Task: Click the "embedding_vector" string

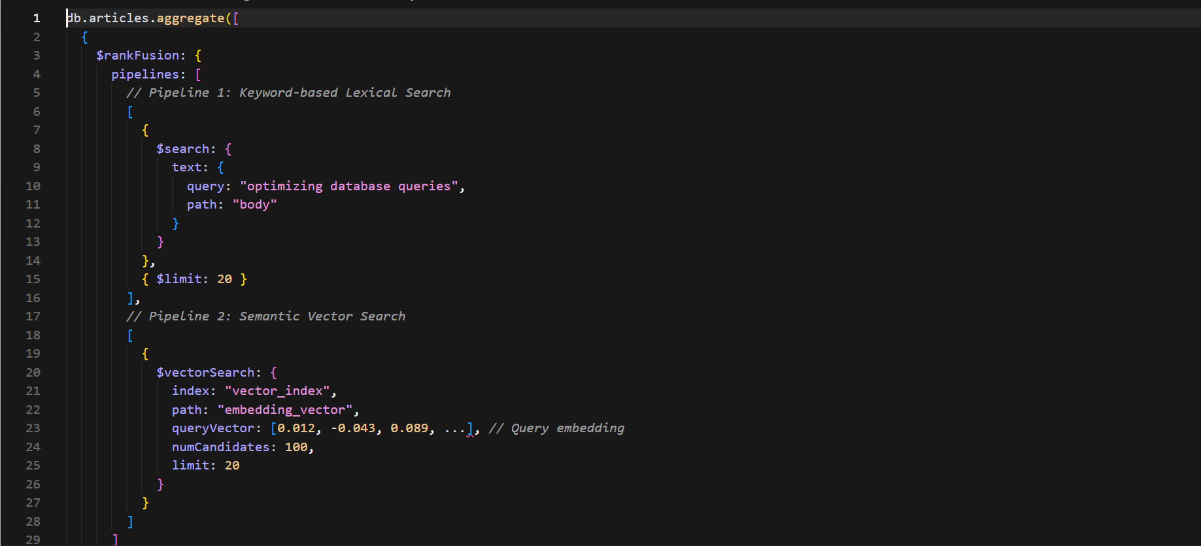Action: click(285, 410)
